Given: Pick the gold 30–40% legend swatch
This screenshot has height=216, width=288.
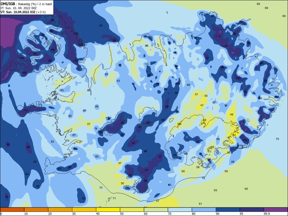Looking at the screenshot, I should coord(84,210).
